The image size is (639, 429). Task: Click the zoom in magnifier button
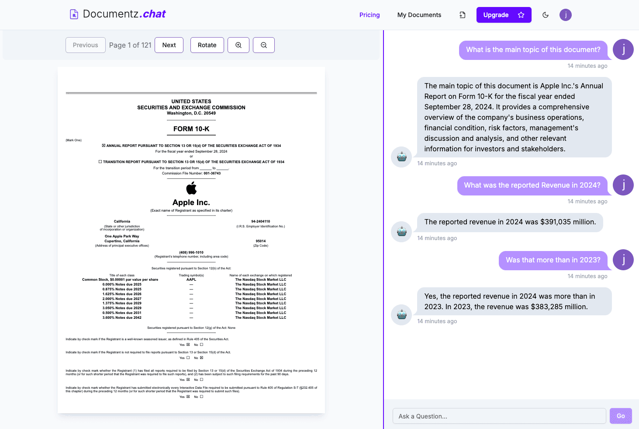(238, 45)
